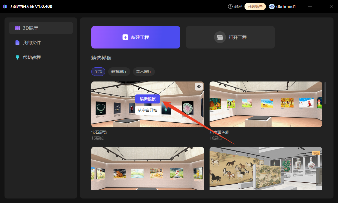The image size is (338, 203).
Task: Choose the 从空白开始 option
Action: pos(148,110)
